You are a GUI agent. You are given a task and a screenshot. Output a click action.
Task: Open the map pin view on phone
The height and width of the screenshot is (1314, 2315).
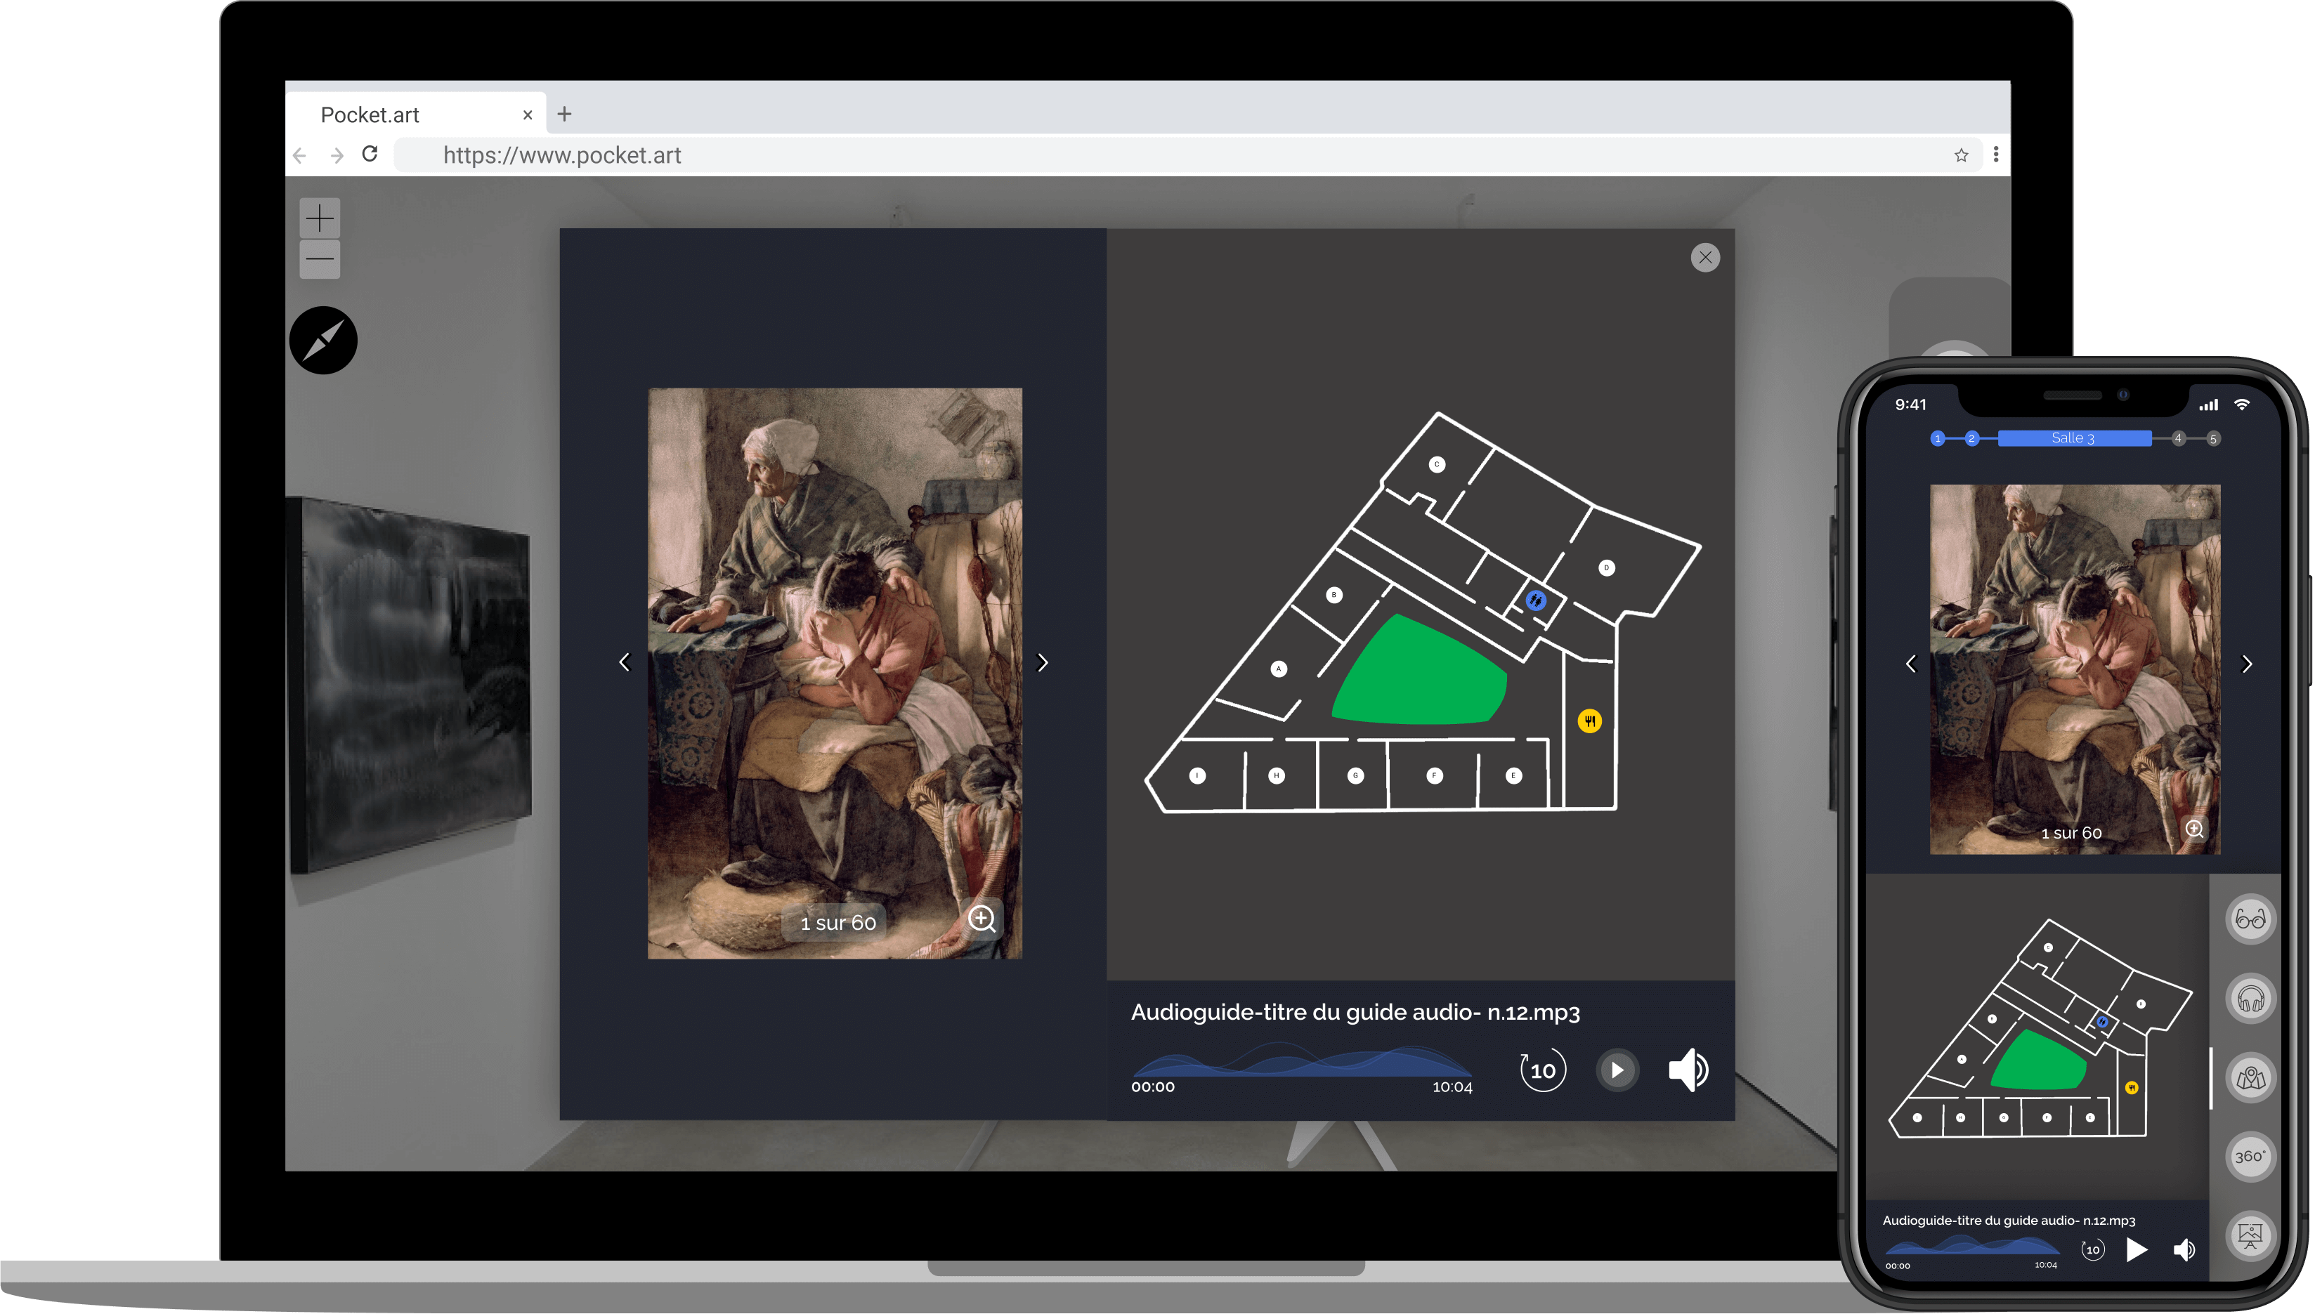[x=2250, y=1077]
